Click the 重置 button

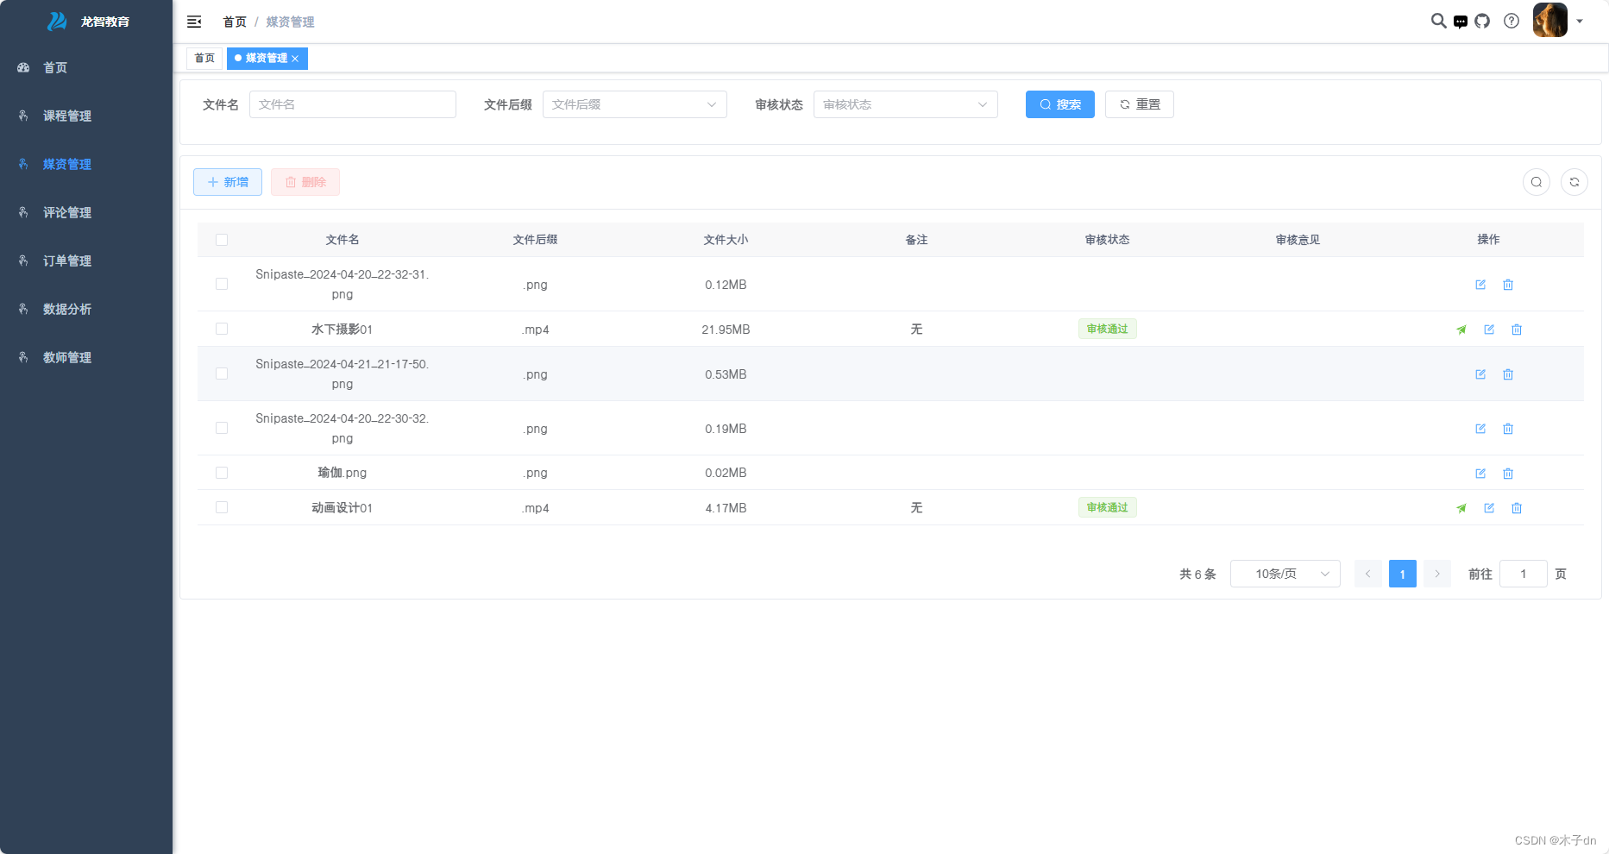coord(1140,104)
